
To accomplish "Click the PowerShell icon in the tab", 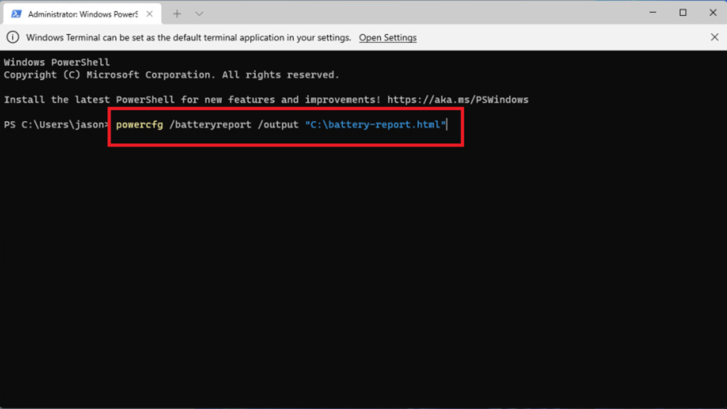I will [16, 14].
